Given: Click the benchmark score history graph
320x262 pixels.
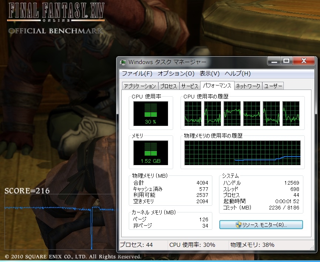Looking at the screenshot, I should click(60, 222).
